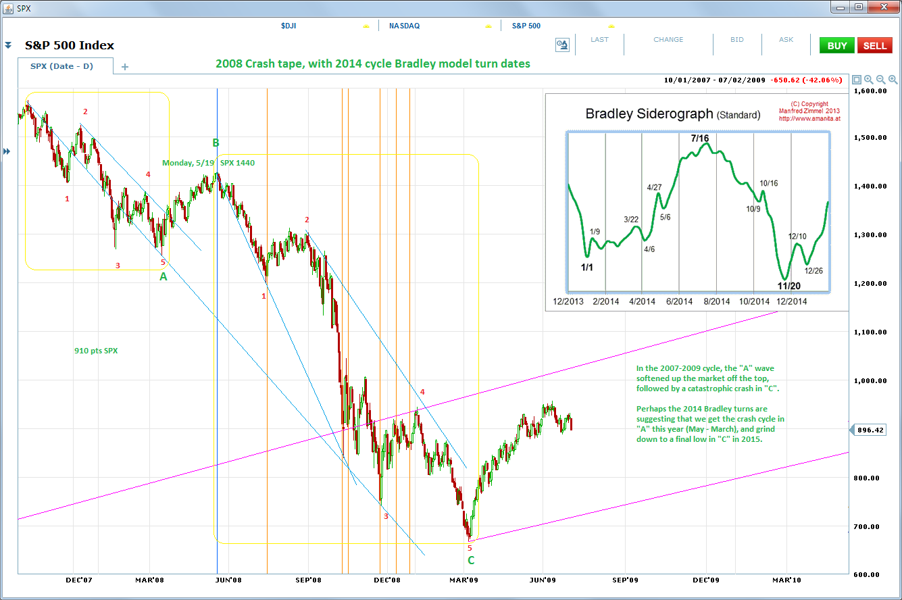Click the yellow indicator beside S&P 500
902x600 pixels.
611,26
